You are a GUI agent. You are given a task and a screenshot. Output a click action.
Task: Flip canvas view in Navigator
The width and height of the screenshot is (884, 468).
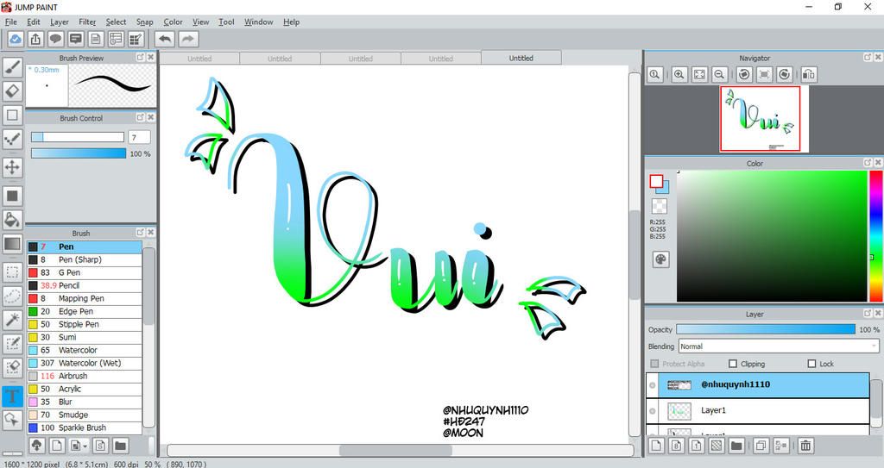tap(808, 74)
